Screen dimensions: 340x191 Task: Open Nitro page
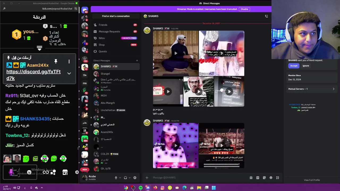[115, 38]
